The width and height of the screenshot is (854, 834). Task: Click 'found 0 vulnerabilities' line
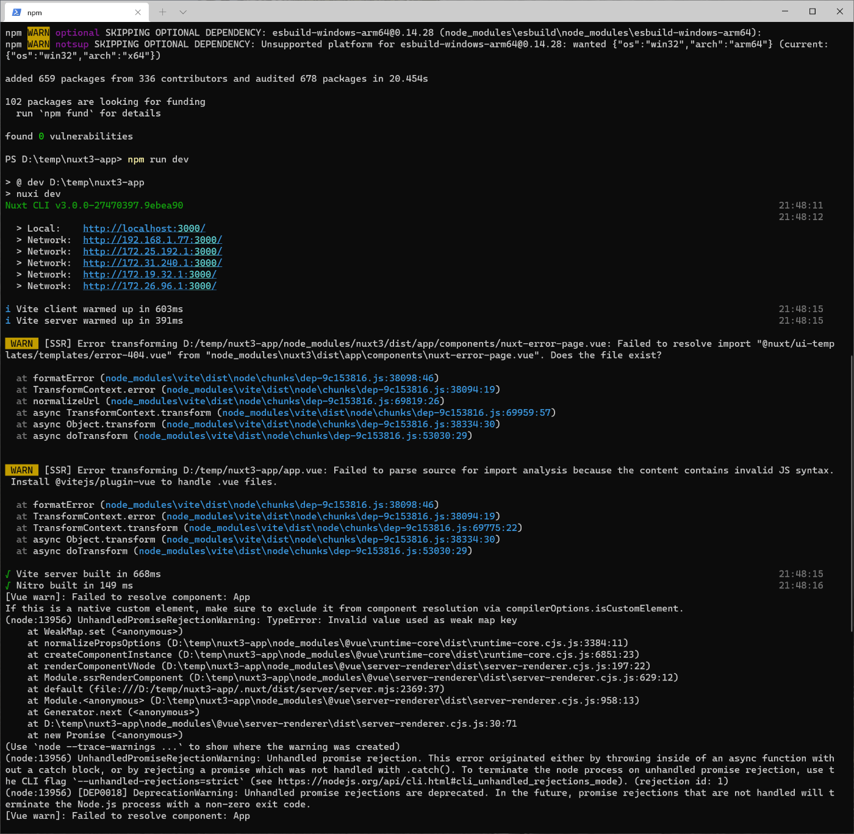pyautogui.click(x=69, y=137)
